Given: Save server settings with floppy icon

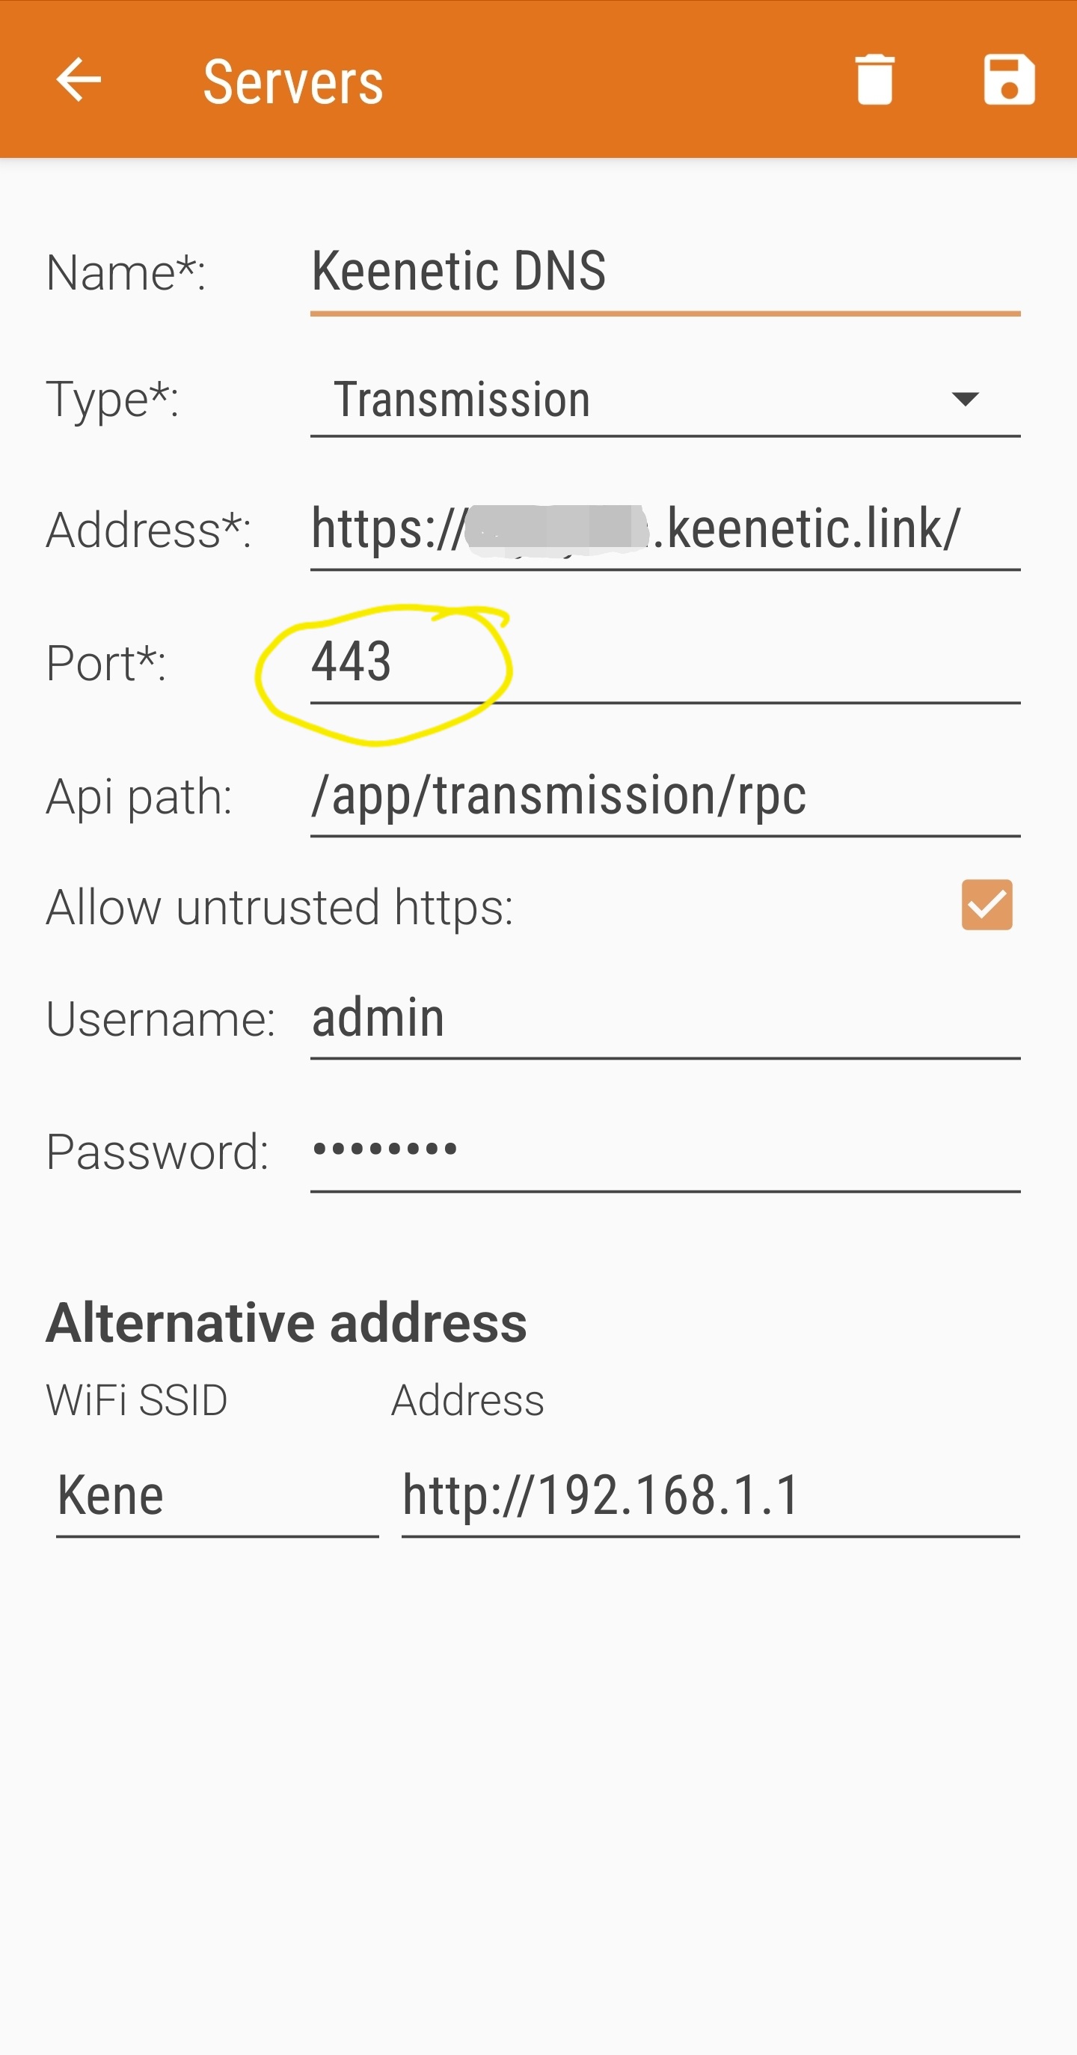Looking at the screenshot, I should click(1009, 80).
